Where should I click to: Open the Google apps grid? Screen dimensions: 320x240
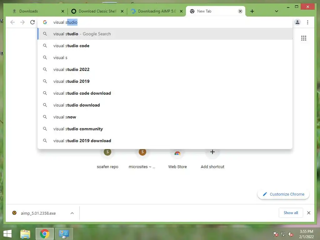pos(304,38)
